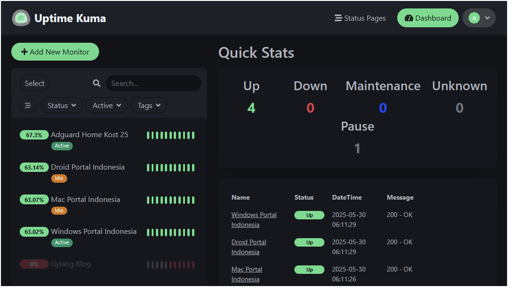The height and width of the screenshot is (287, 508).
Task: Click the Message column header
Action: 400,197
